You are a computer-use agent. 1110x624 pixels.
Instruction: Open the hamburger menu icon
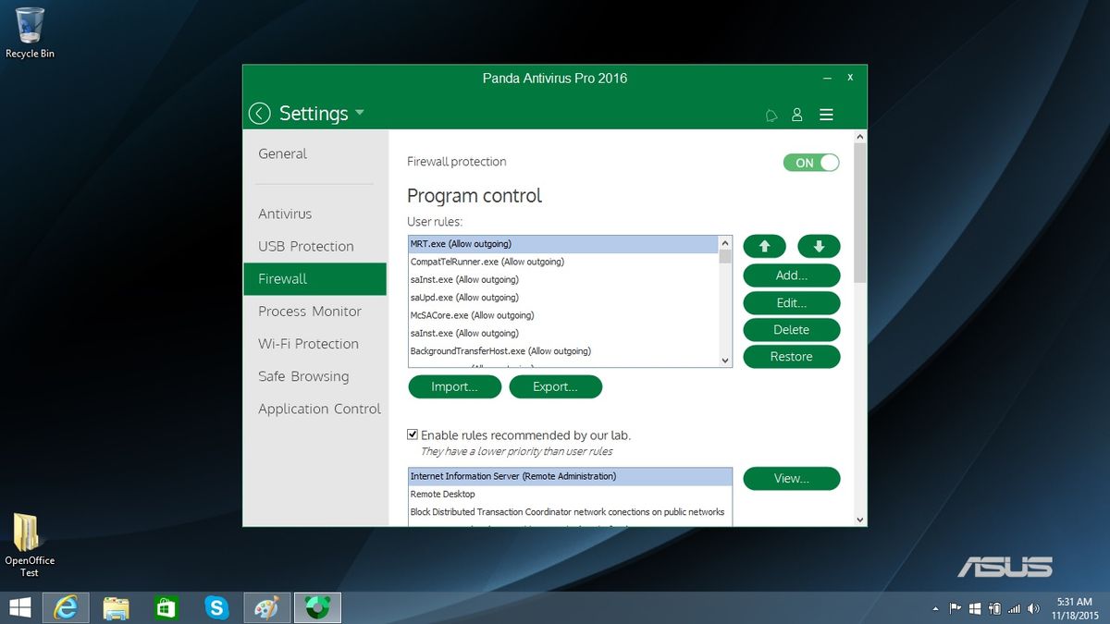coord(827,115)
